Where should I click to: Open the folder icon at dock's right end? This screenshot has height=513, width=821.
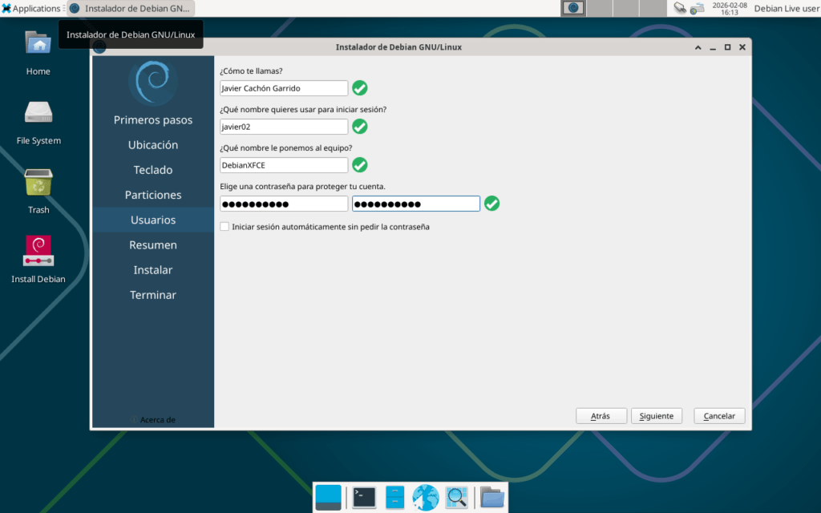pos(492,498)
